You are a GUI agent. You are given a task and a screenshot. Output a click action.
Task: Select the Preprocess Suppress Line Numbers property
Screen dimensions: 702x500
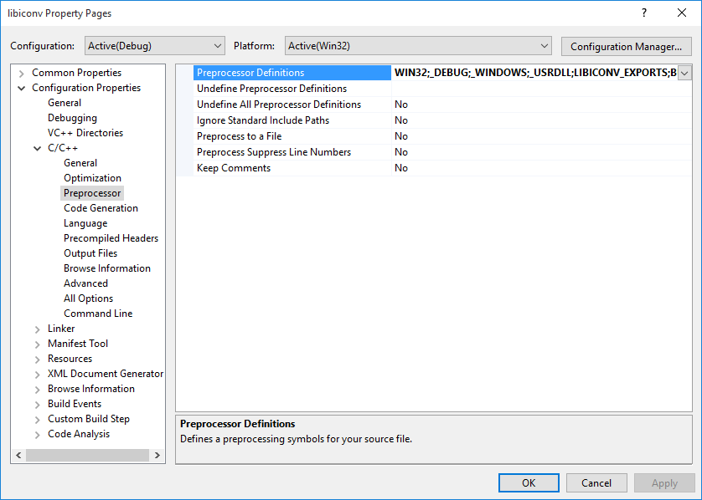(x=292, y=152)
